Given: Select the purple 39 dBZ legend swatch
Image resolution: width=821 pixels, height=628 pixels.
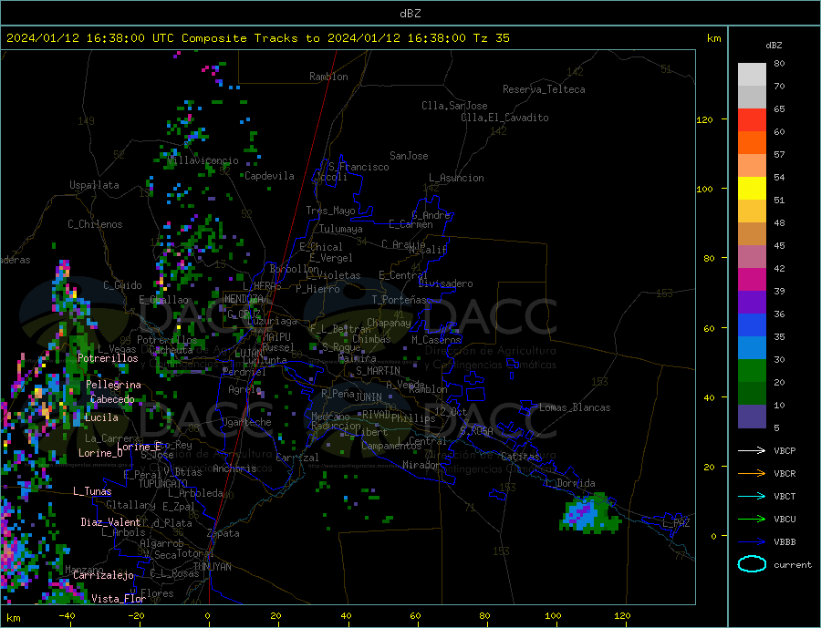Looking at the screenshot, I should tap(752, 303).
